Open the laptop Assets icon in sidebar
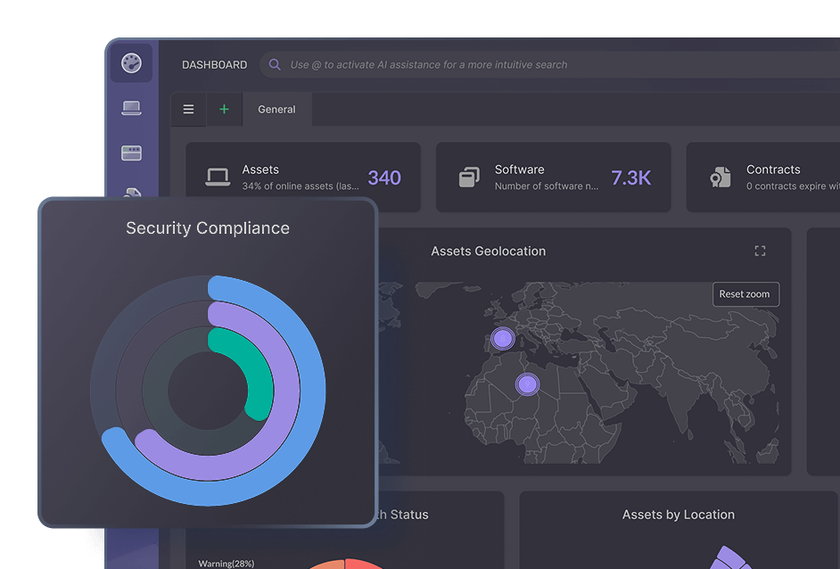 click(131, 108)
